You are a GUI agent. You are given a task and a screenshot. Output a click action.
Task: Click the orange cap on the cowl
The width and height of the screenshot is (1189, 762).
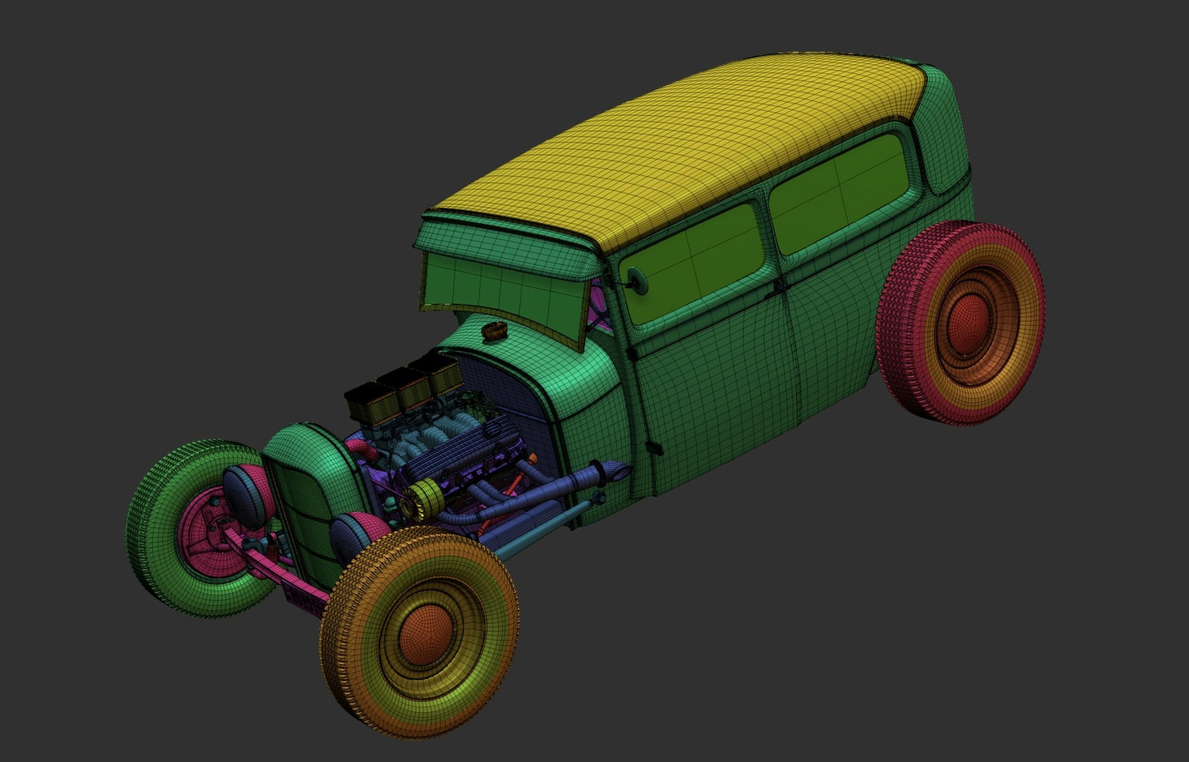[494, 331]
